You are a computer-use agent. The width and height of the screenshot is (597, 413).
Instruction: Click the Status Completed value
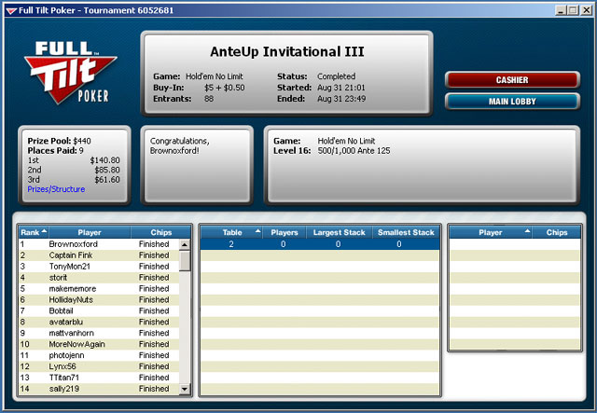[336, 76]
